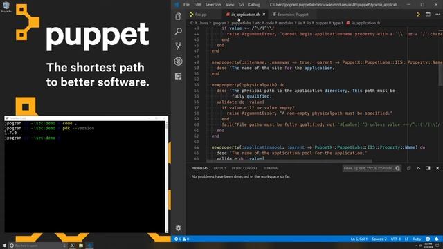Change language mode via Ruby
This screenshot has height=249, width=443.
click(417, 239)
